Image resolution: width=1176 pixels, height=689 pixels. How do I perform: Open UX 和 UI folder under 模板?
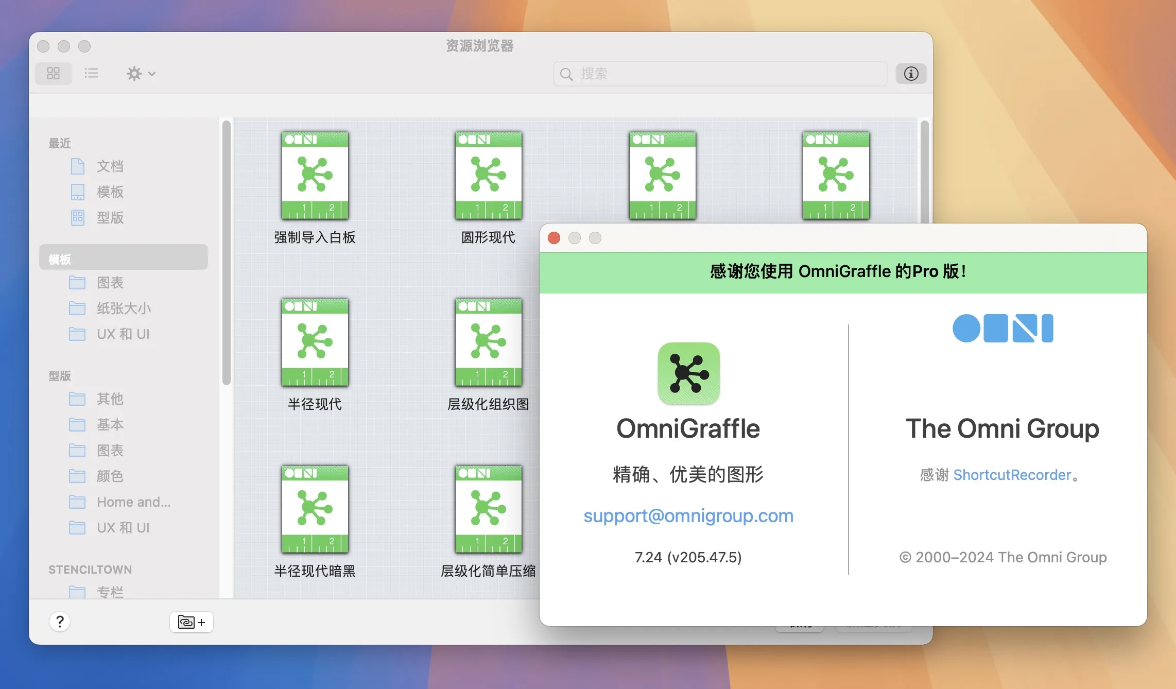point(123,334)
